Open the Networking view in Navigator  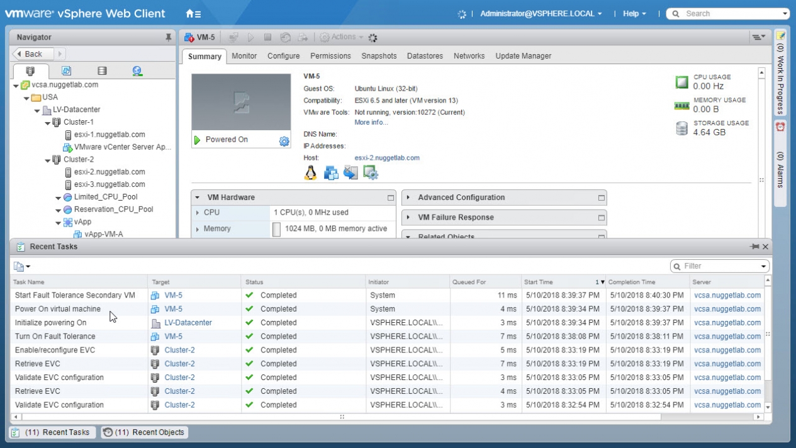[137, 71]
